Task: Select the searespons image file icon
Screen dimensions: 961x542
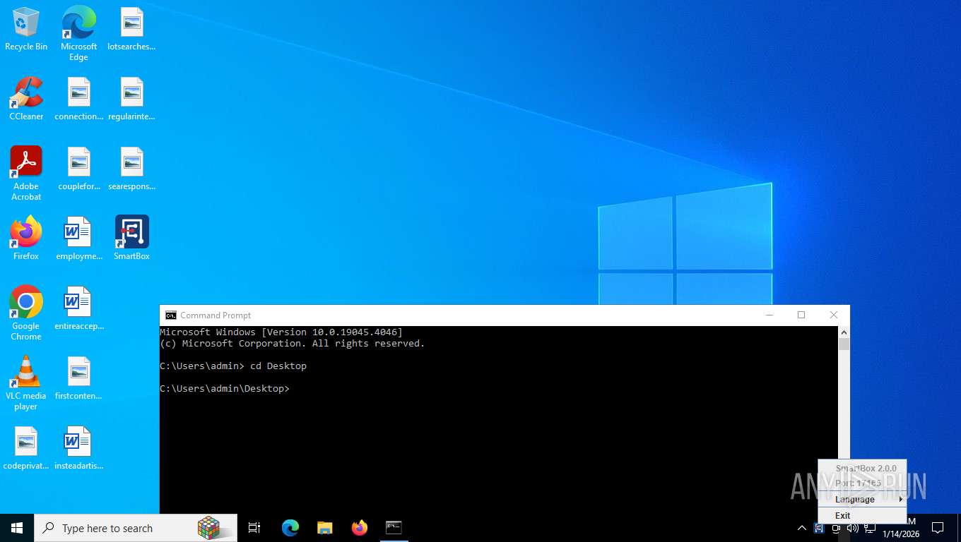Action: point(131,169)
